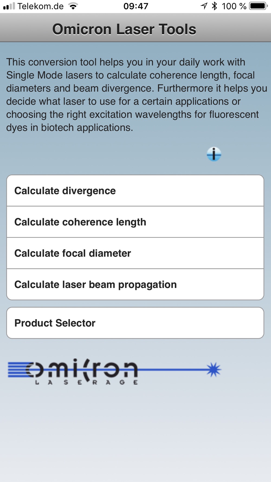
Task: Tap the LASERAGE tagline under logo
Action: (x=87, y=383)
